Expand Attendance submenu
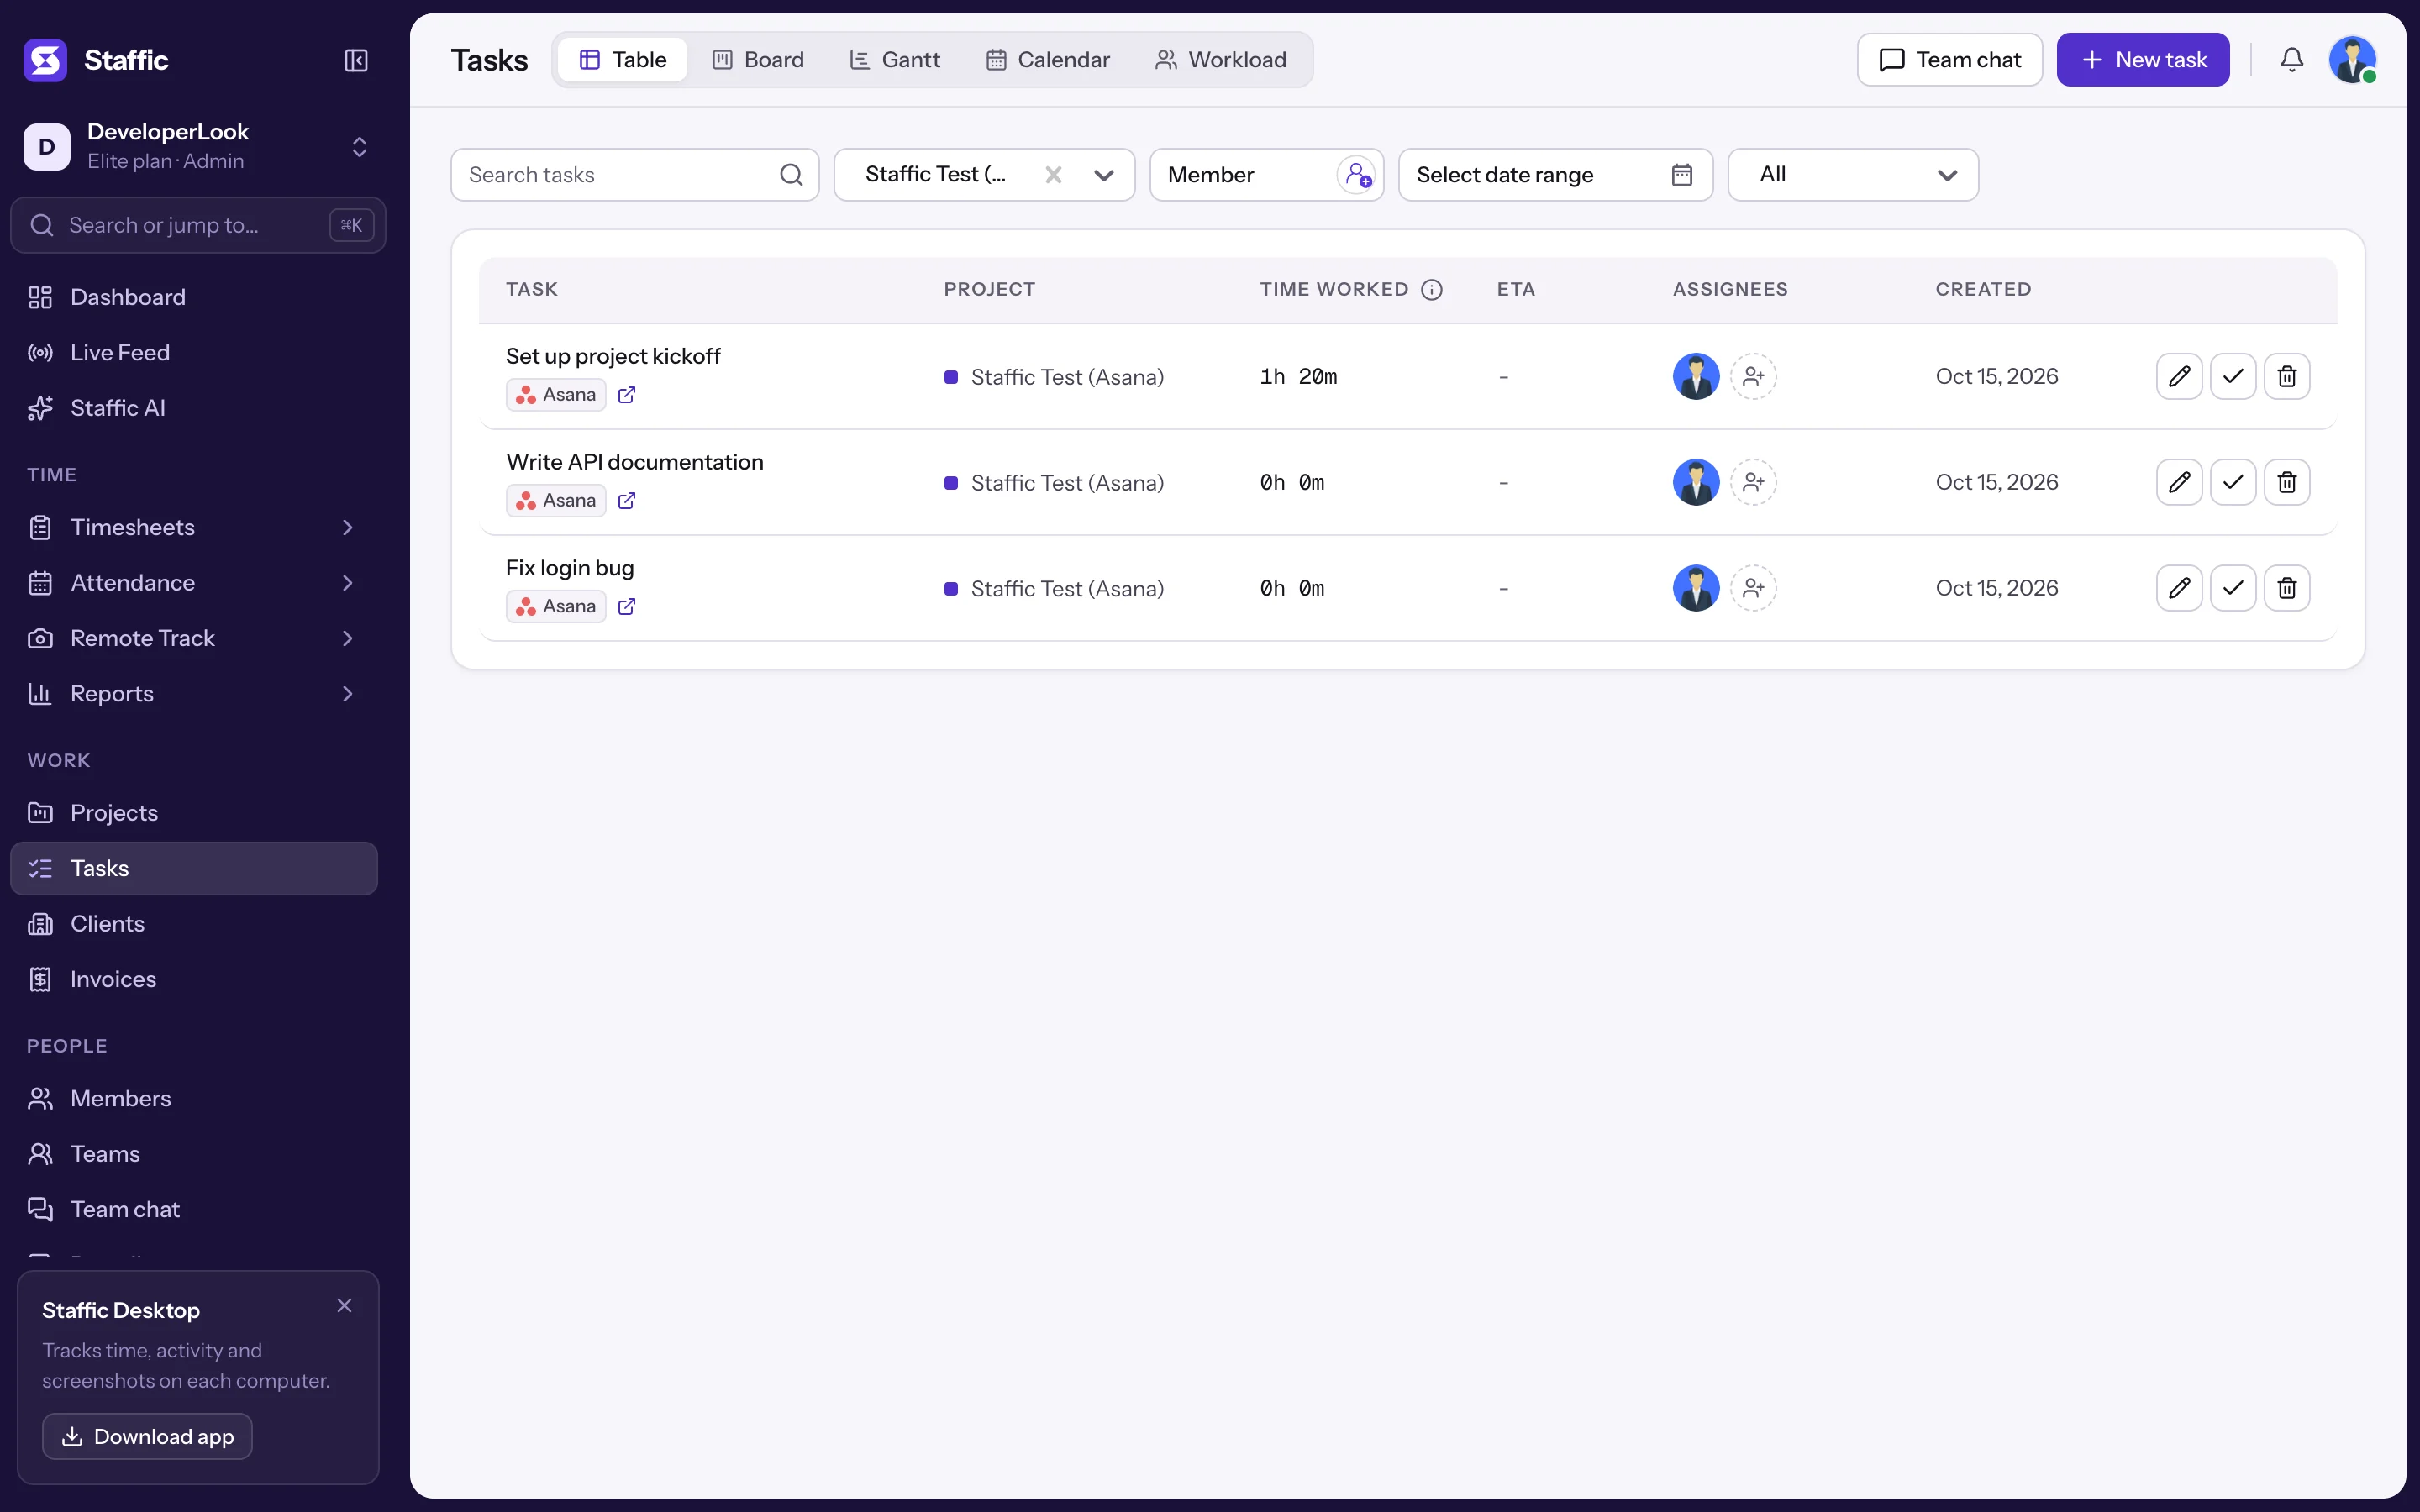Viewport: 2420px width, 1512px height. tap(348, 583)
